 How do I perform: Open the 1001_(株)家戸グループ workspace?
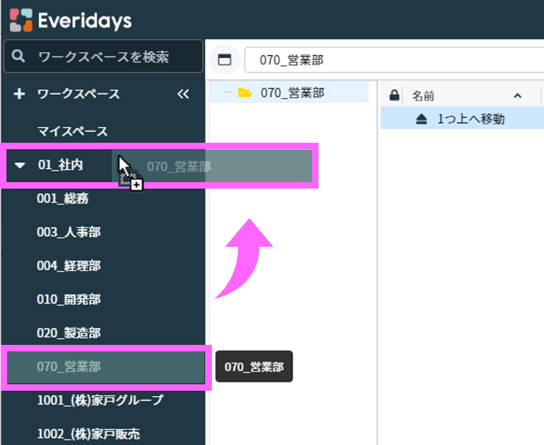click(x=100, y=400)
